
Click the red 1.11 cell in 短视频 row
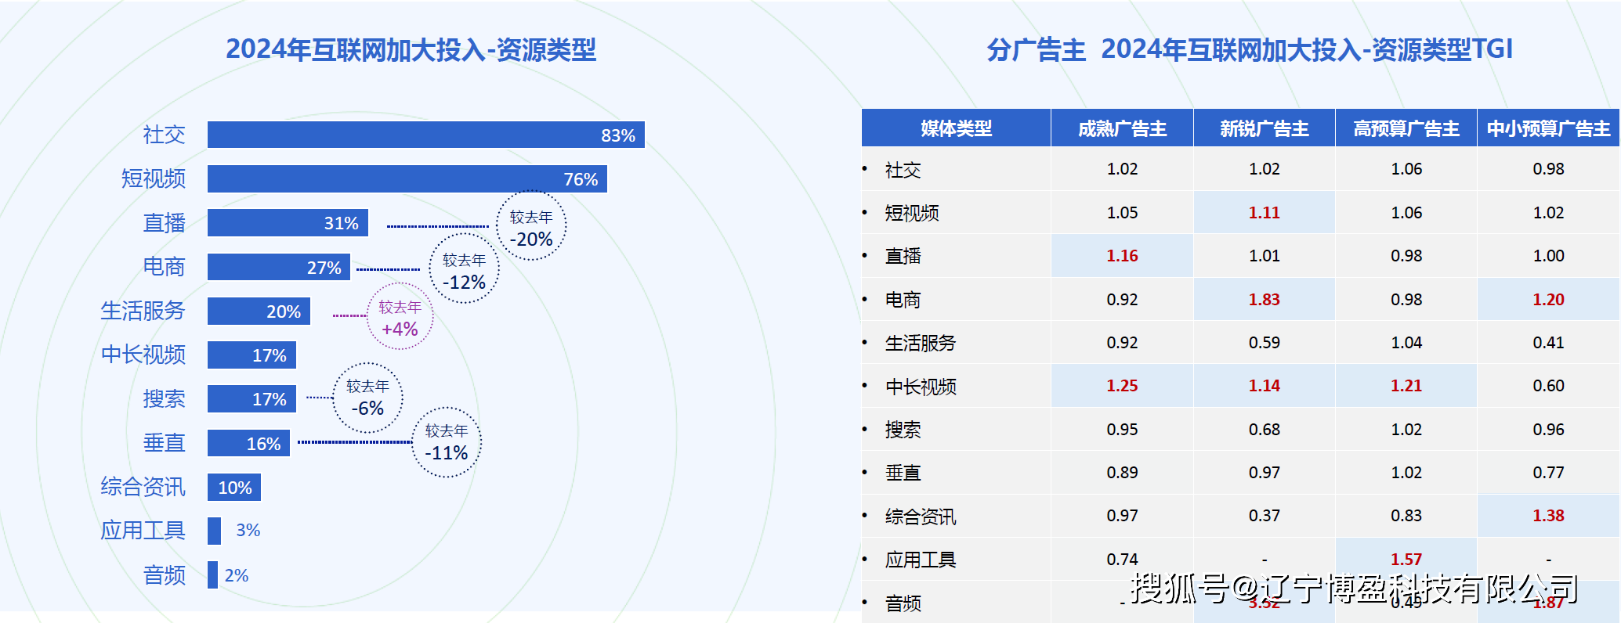(x=1265, y=213)
